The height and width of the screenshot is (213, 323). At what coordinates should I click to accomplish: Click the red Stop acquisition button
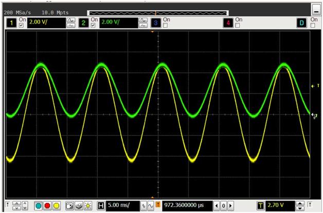pyautogui.click(x=47, y=205)
